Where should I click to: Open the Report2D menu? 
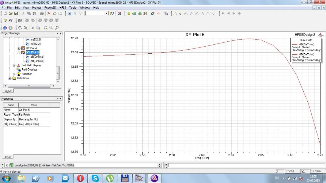click(50, 8)
